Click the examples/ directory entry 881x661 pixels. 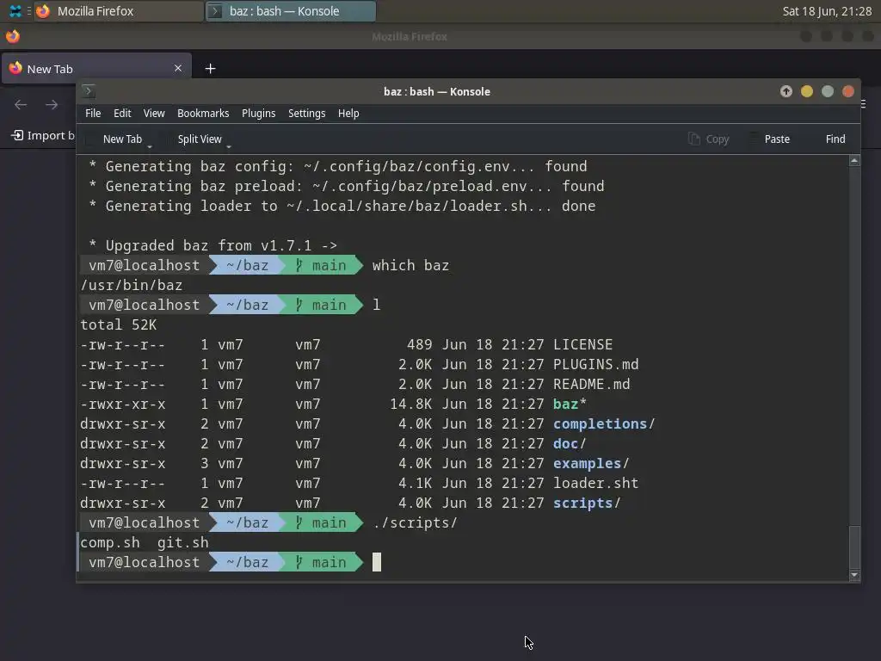591,463
